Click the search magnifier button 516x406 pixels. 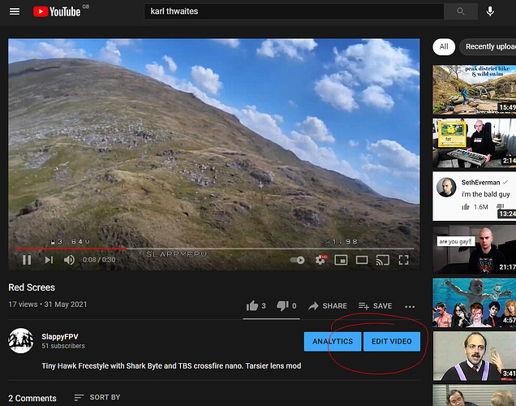pos(461,11)
